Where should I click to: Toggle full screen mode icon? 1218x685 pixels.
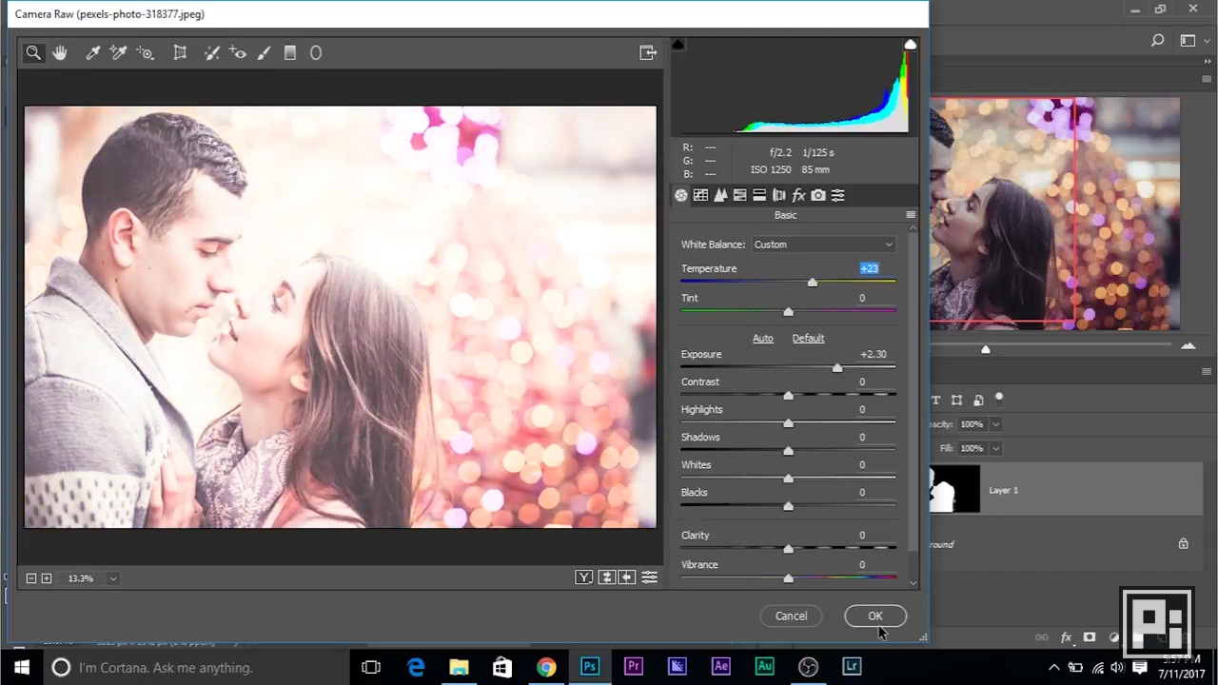(x=648, y=53)
